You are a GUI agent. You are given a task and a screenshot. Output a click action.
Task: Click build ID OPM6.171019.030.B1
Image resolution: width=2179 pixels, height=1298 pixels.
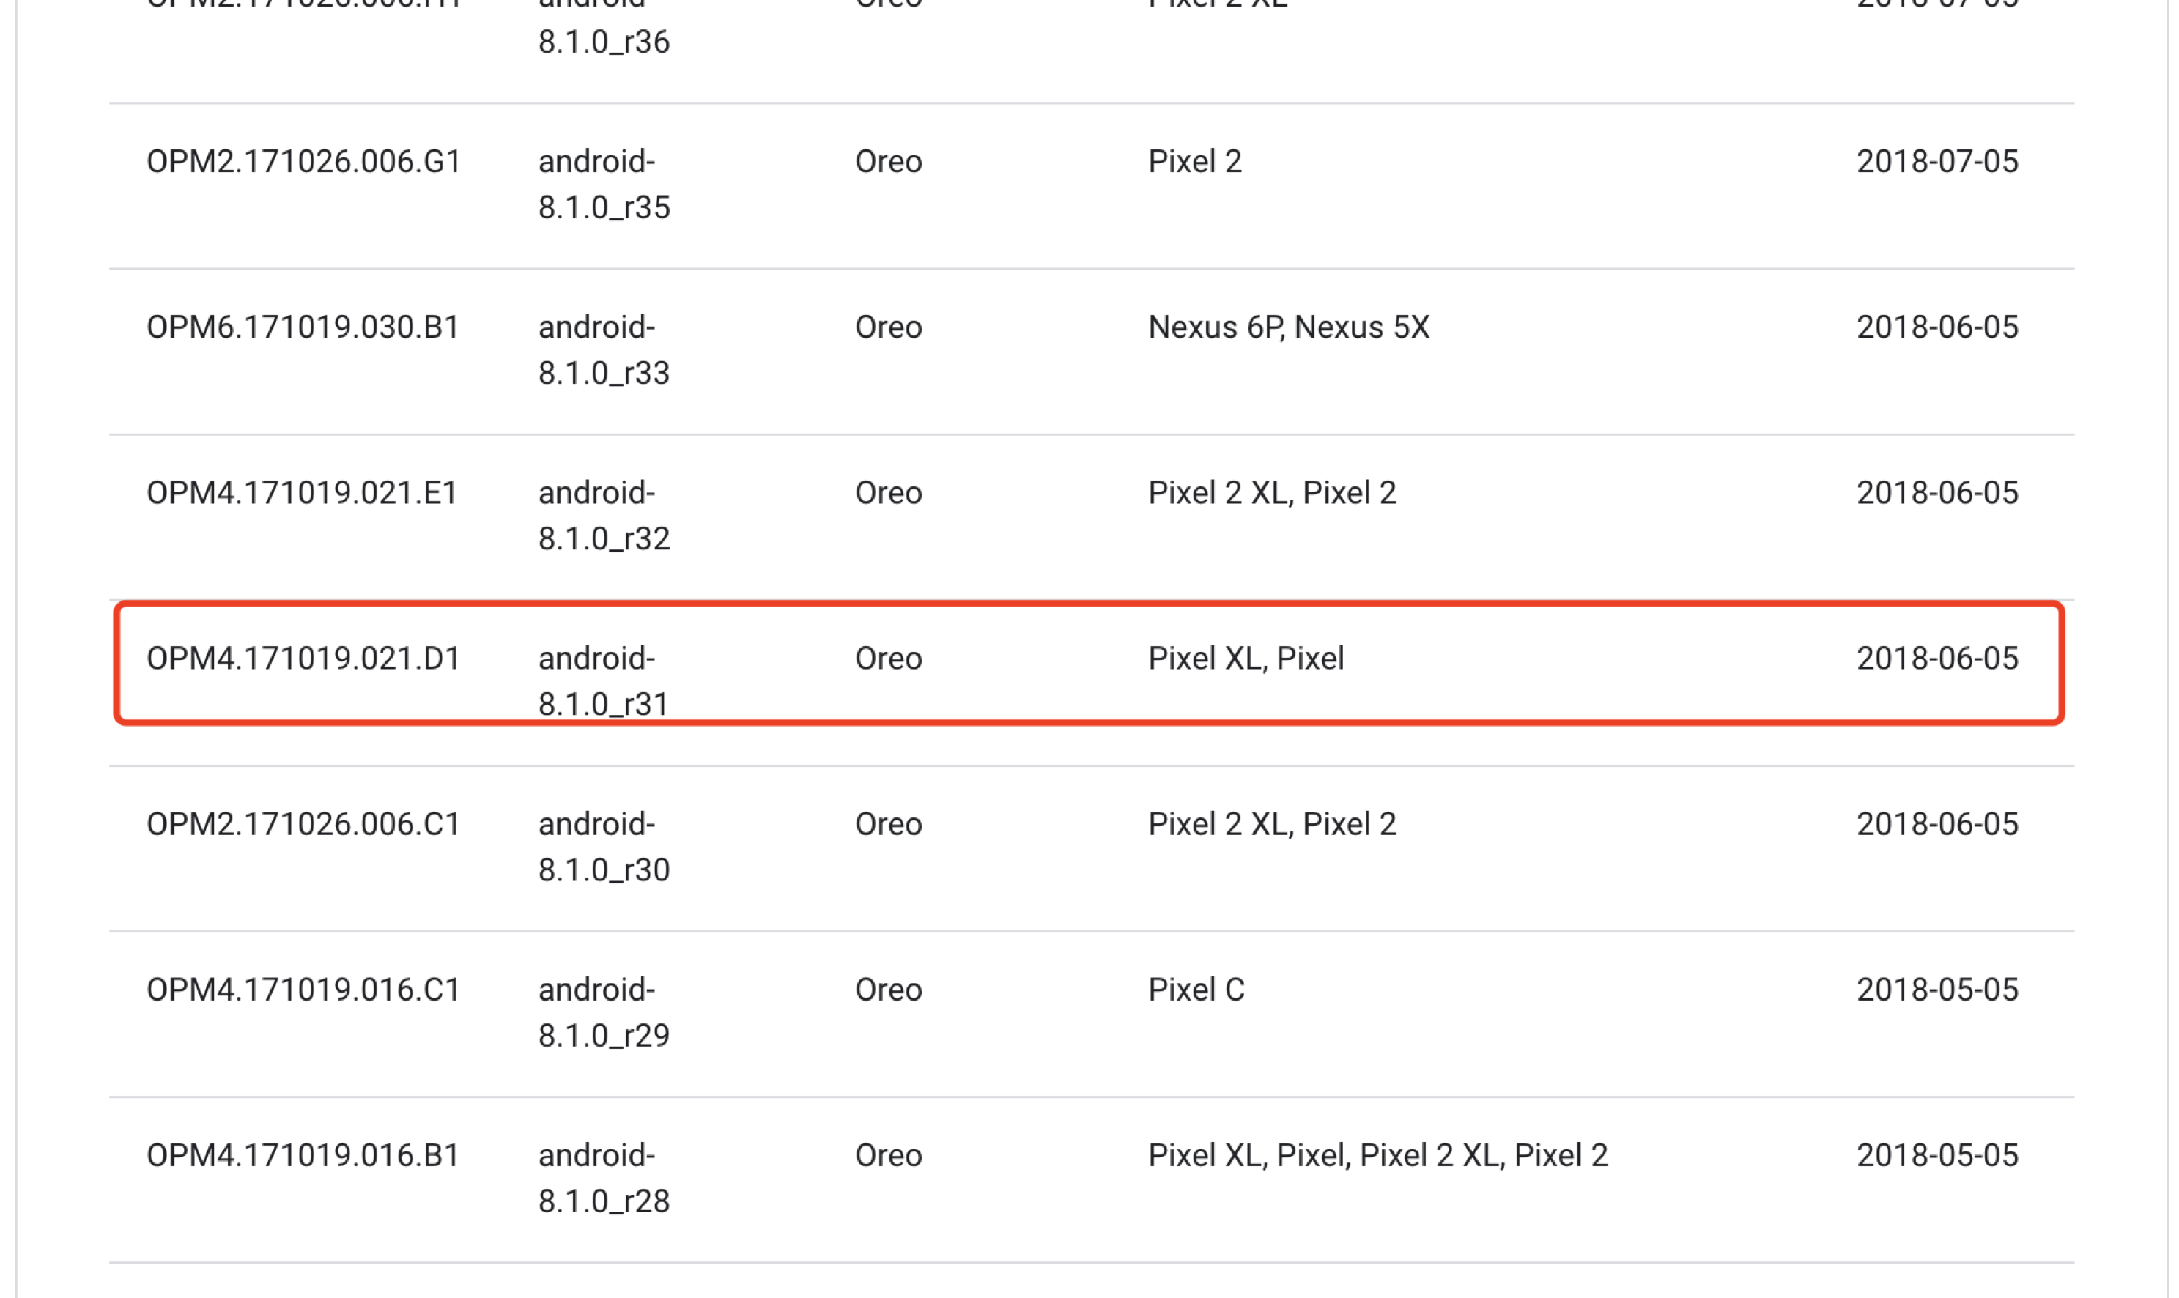pos(303,327)
